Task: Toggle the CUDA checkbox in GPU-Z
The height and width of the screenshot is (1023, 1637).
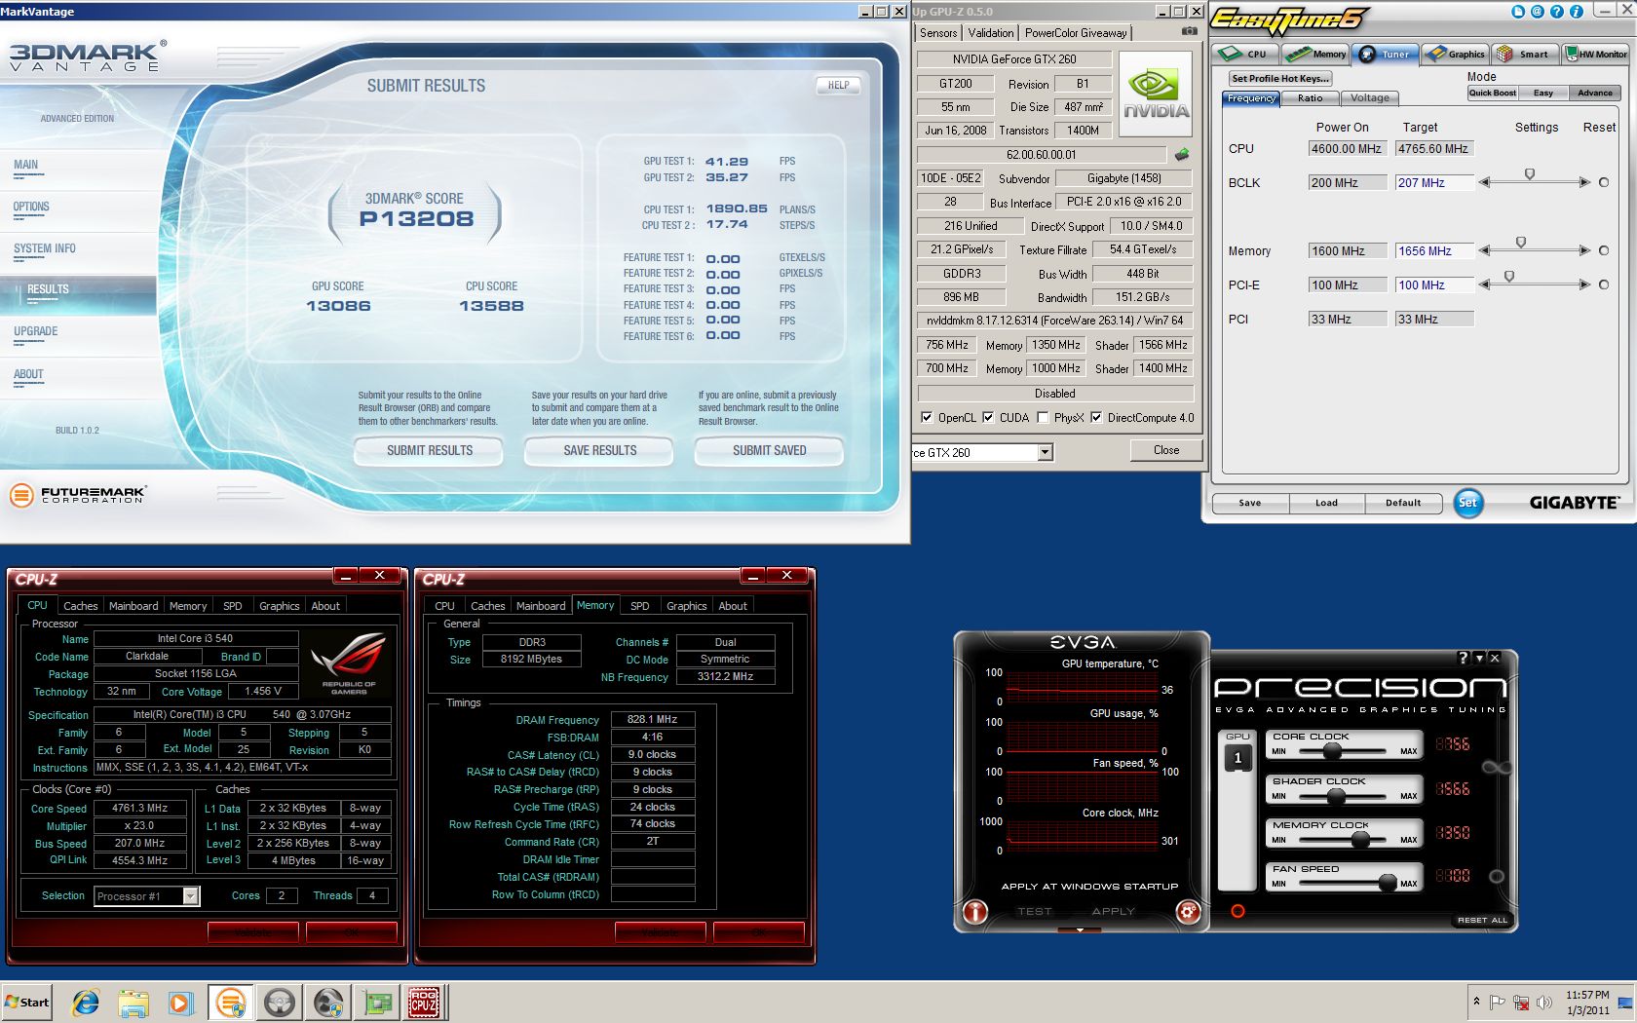Action: pos(988,417)
